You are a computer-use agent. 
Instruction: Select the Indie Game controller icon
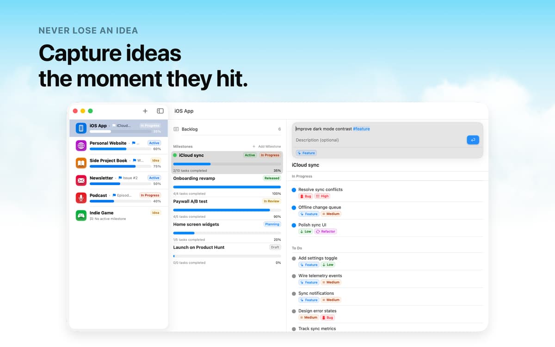tap(81, 215)
